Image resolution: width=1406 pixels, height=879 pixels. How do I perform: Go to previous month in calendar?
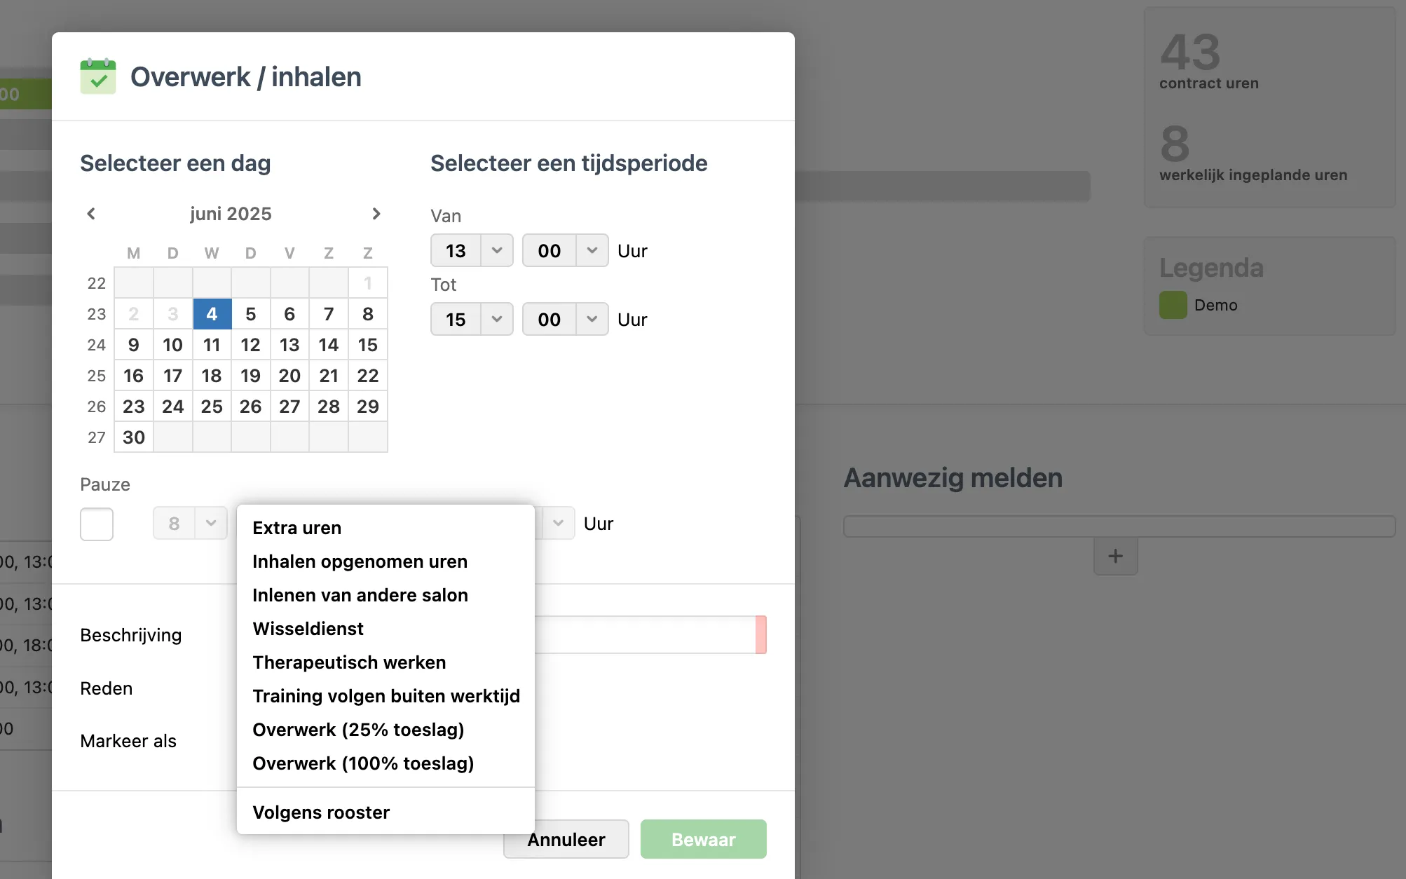[91, 214]
